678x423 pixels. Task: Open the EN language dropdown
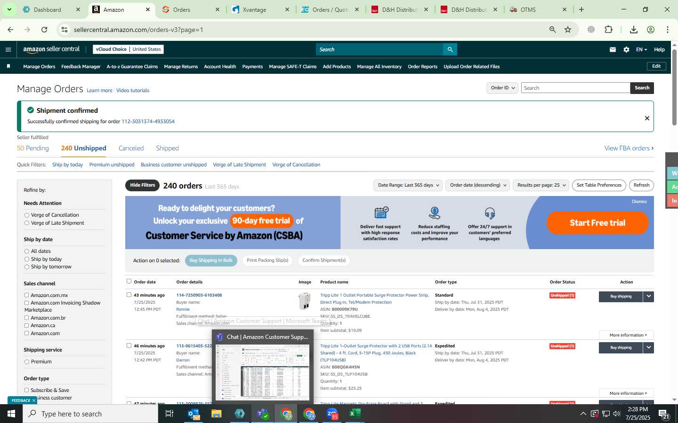pos(641,49)
